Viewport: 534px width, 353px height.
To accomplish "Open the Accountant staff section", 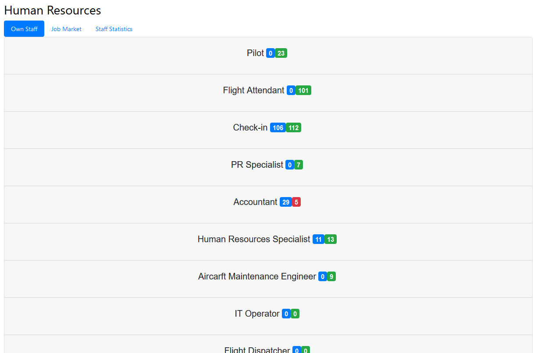I will [268, 205].
